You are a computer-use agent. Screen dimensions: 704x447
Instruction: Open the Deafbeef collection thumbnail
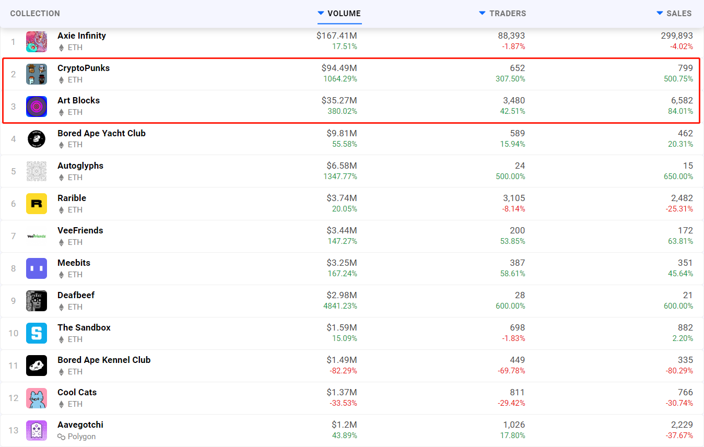point(37,301)
